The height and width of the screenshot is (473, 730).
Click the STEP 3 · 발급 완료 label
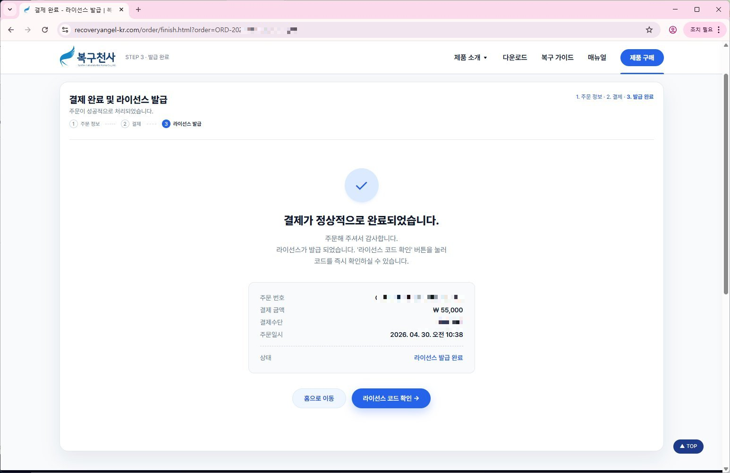tap(147, 57)
